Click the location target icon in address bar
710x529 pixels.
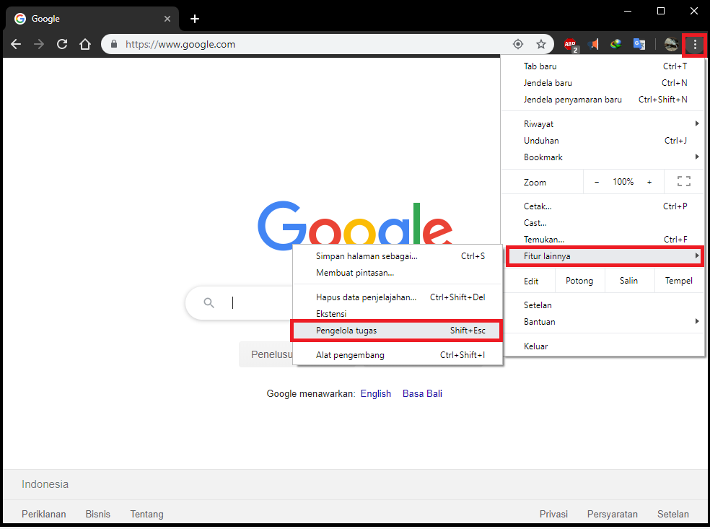coord(518,44)
